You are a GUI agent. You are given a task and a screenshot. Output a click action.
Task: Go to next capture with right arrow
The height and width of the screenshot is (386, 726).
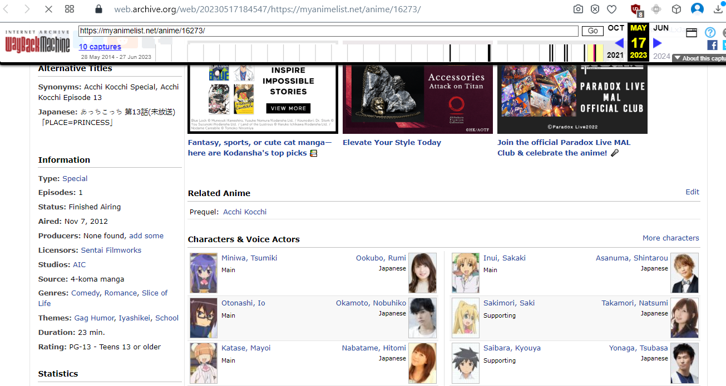click(658, 43)
